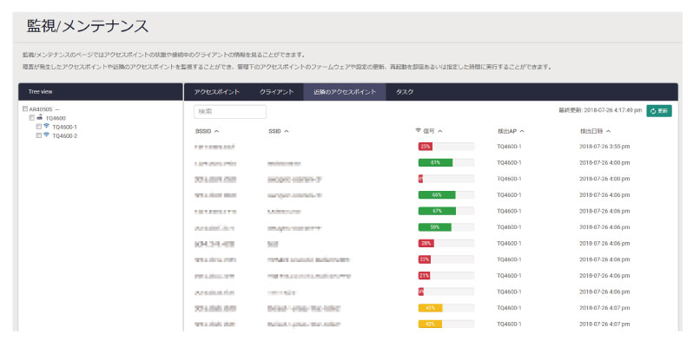Sort by signal strength column arrow
The image size is (693, 341).
[440, 131]
